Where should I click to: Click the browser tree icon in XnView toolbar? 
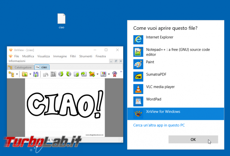point(11,74)
